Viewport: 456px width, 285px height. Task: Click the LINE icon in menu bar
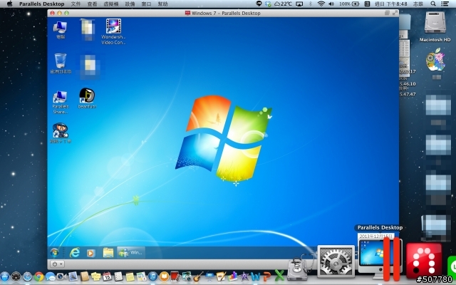coord(259,4)
